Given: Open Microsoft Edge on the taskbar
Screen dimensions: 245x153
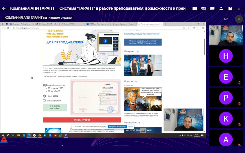Looking at the screenshot, I should click(x=29, y=135).
